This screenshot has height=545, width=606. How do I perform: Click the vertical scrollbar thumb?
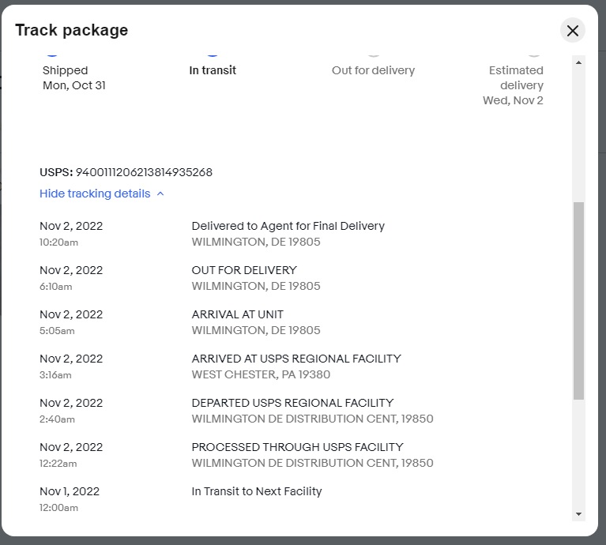579,300
